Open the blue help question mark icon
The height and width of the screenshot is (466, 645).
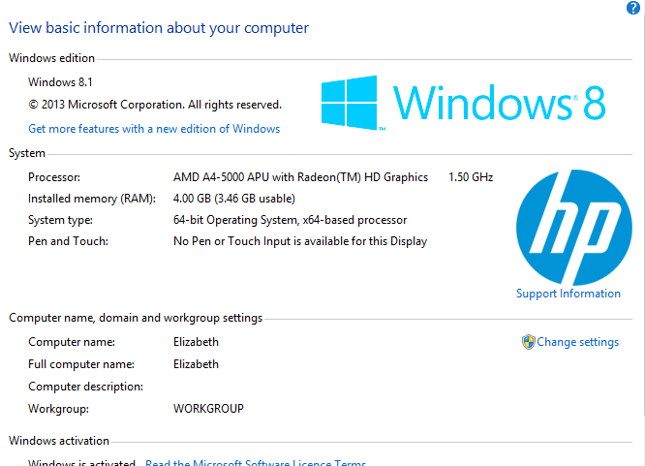633,8
